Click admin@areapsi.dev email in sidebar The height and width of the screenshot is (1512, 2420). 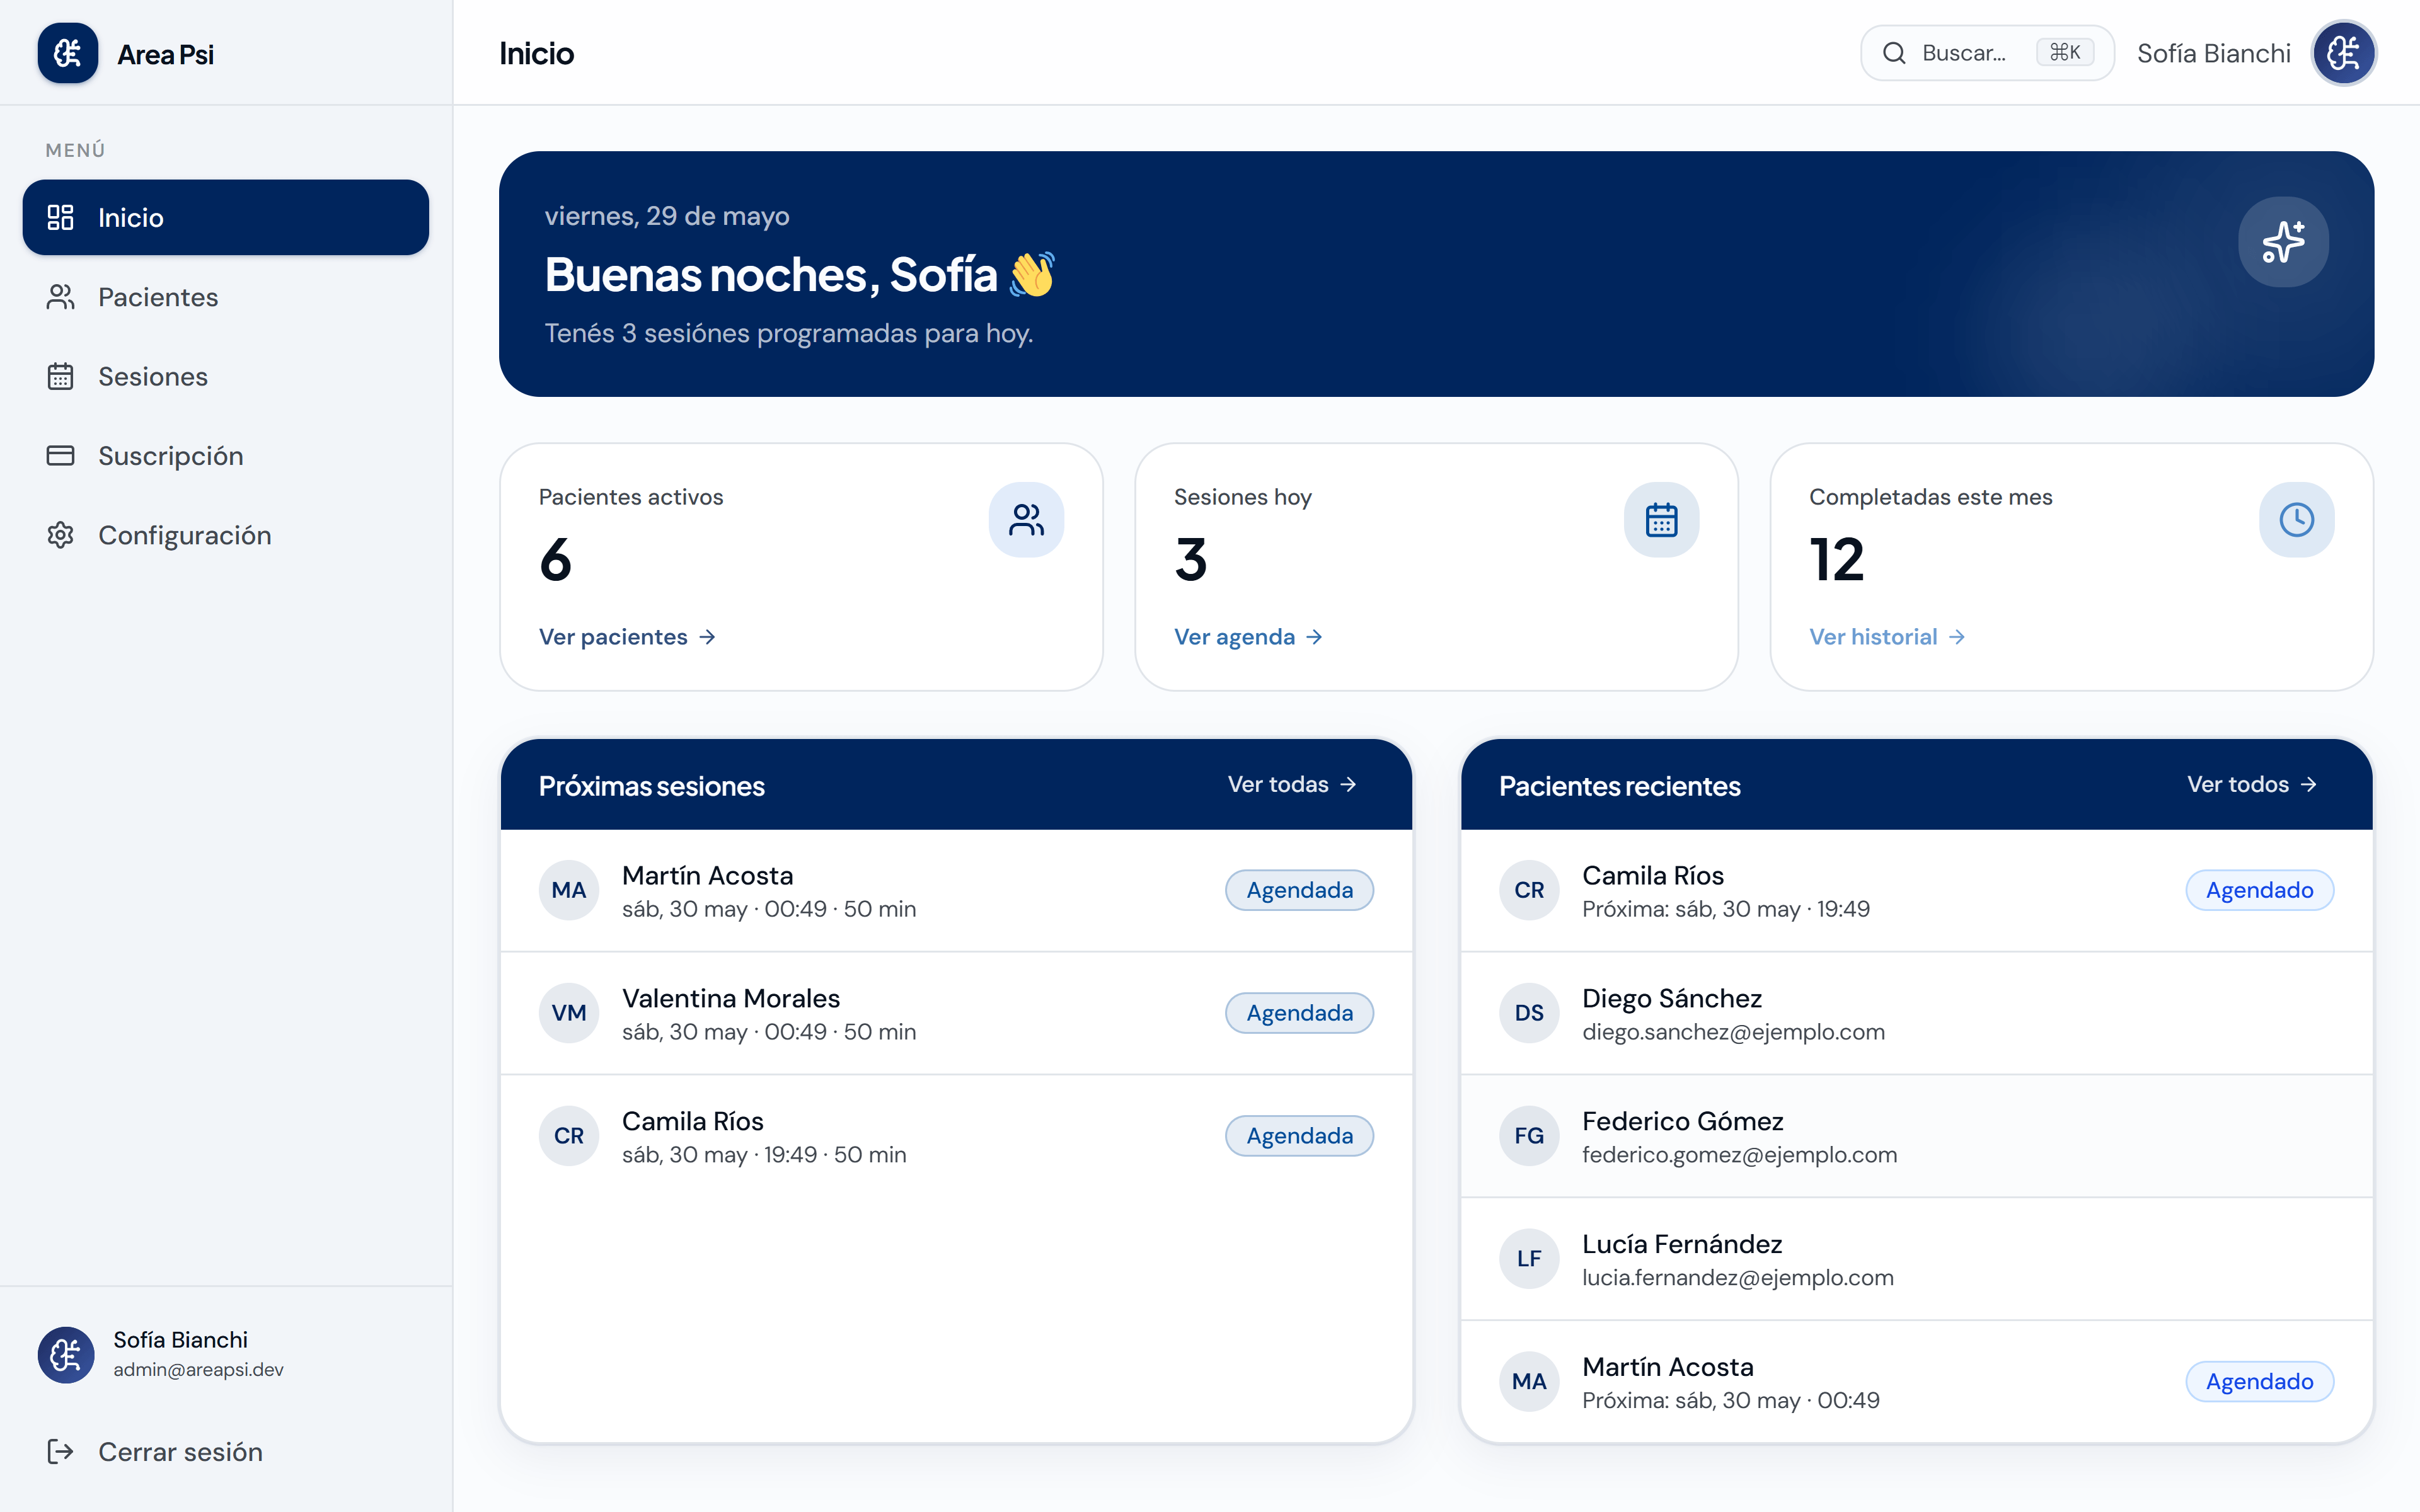(198, 1370)
